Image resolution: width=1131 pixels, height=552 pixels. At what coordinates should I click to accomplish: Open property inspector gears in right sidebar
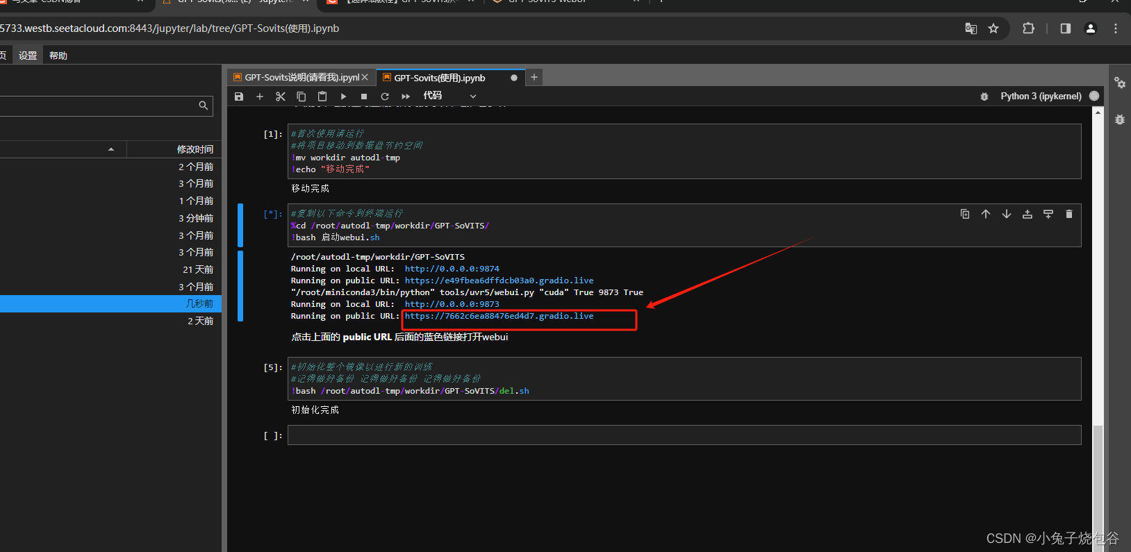coord(1120,83)
